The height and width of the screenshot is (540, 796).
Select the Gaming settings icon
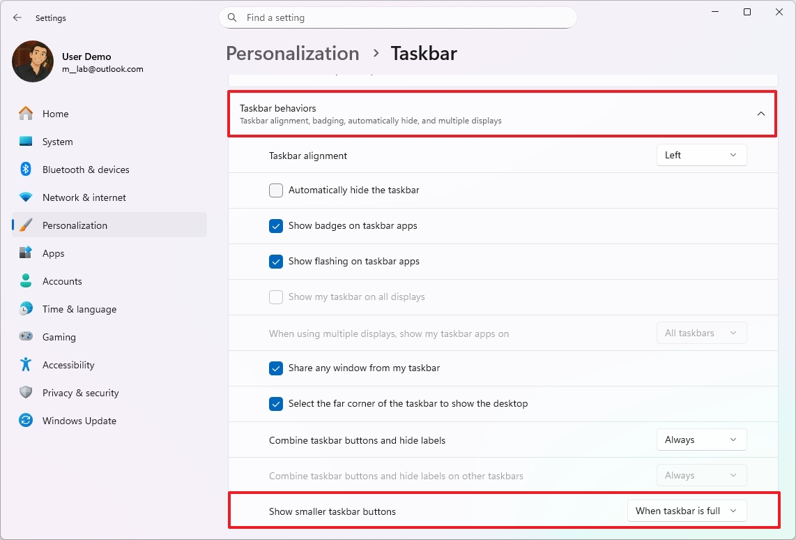click(26, 336)
